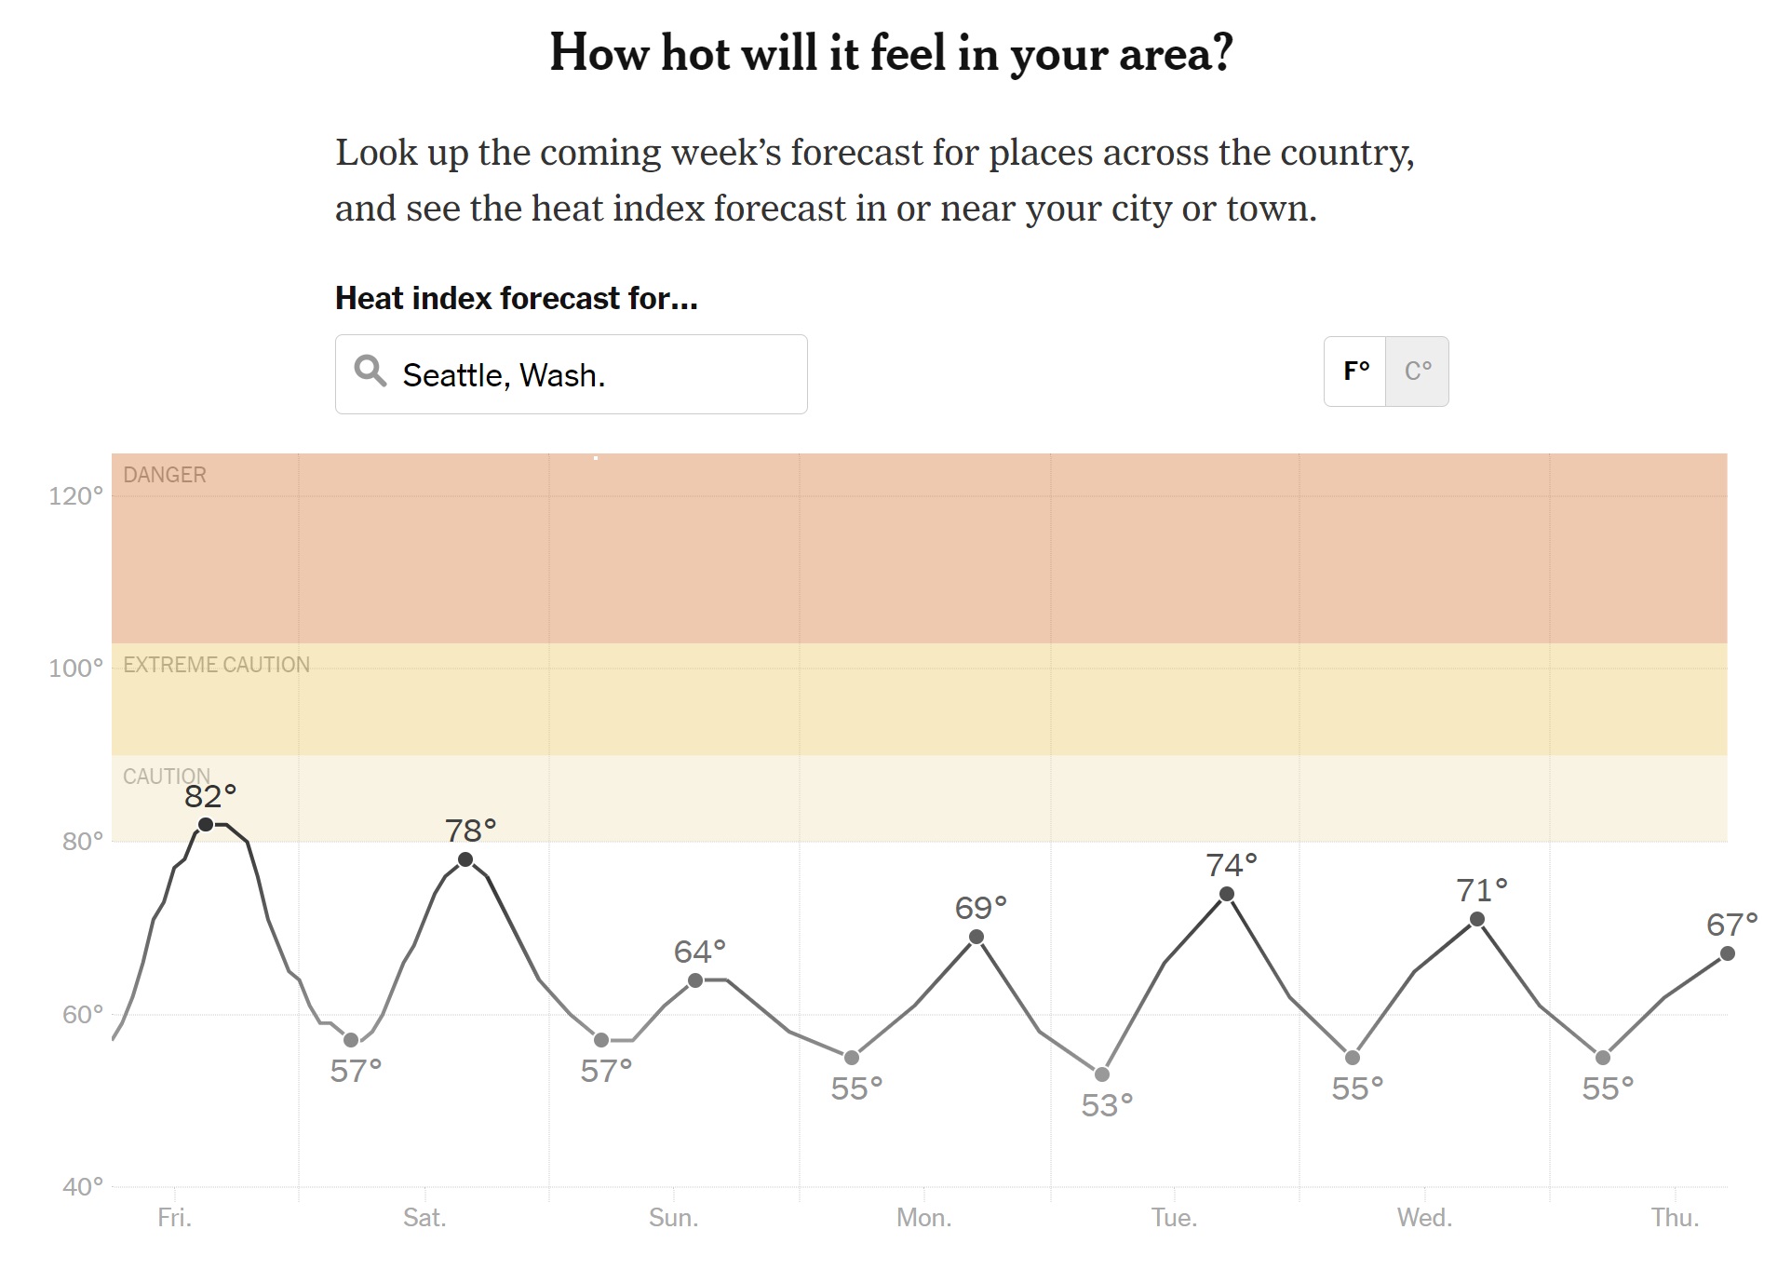This screenshot has height=1270, width=1791.
Task: Click the 82° peak data point on Friday
Action: pyautogui.click(x=206, y=824)
